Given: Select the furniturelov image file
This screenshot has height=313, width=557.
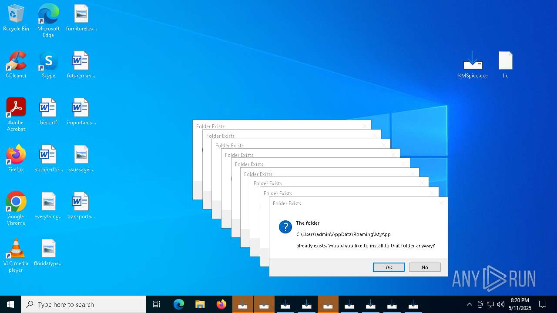Looking at the screenshot, I should pos(81,18).
